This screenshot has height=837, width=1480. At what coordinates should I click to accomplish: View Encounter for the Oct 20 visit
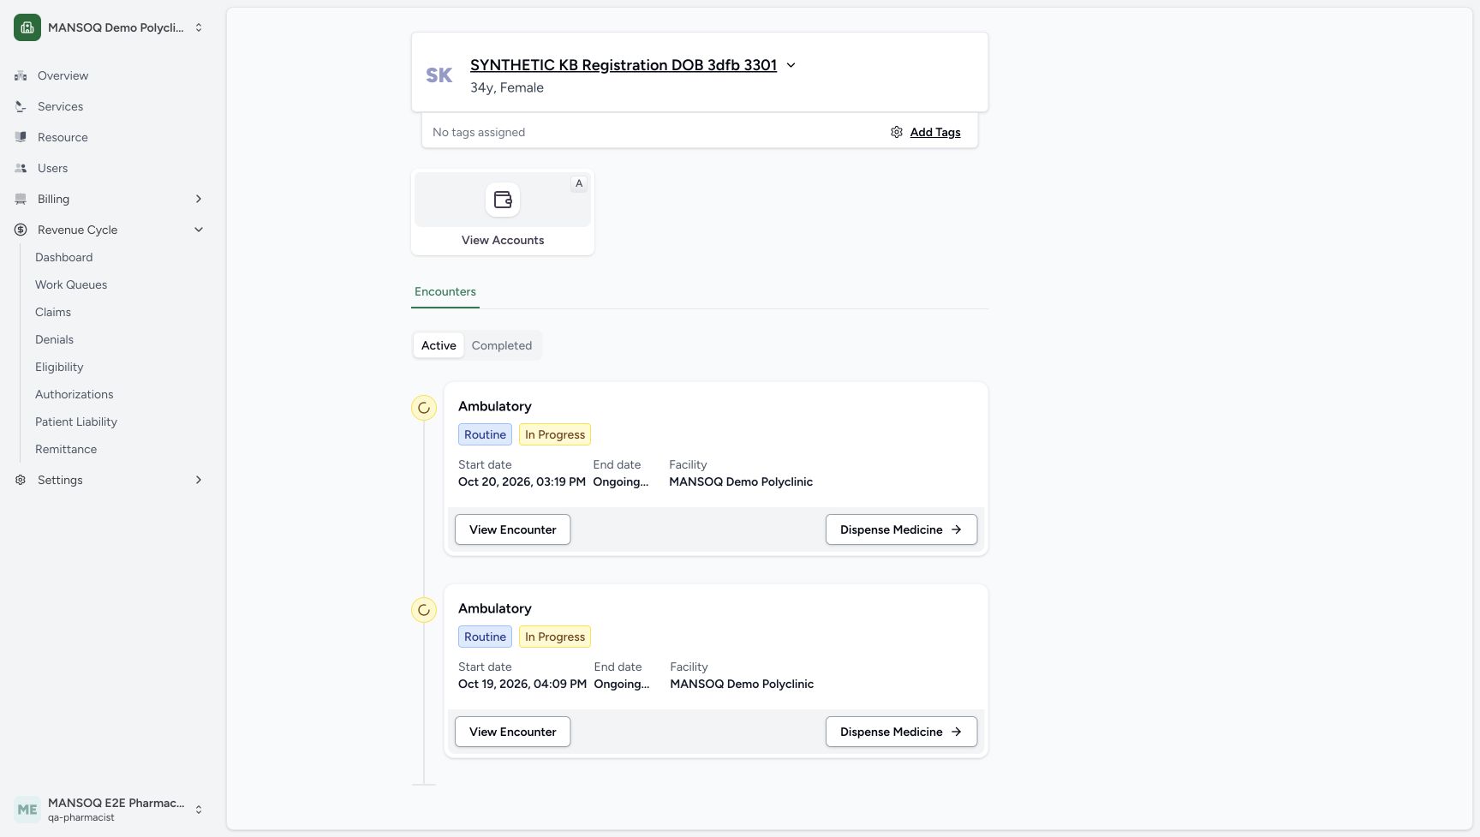pos(512,529)
